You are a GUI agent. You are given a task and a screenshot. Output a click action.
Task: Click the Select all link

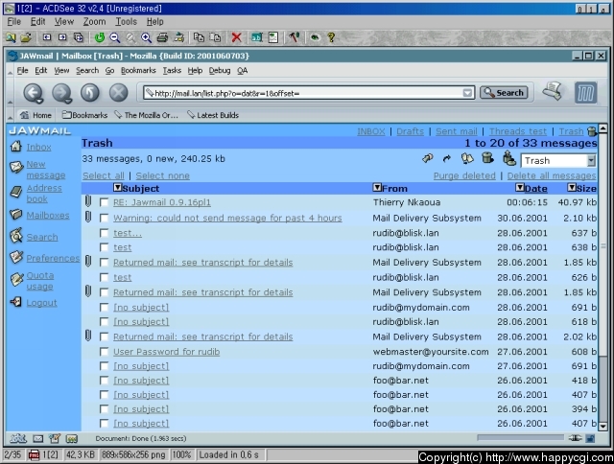pyautogui.click(x=104, y=175)
